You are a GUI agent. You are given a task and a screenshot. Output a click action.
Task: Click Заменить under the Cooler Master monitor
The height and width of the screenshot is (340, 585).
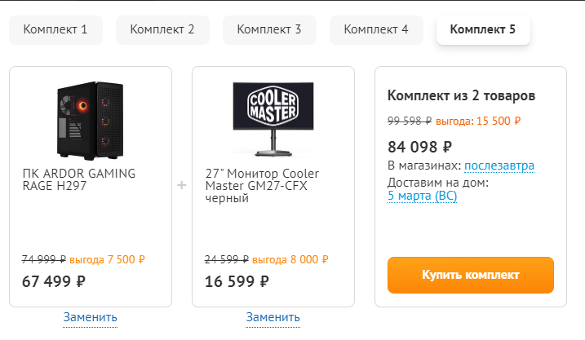273,316
